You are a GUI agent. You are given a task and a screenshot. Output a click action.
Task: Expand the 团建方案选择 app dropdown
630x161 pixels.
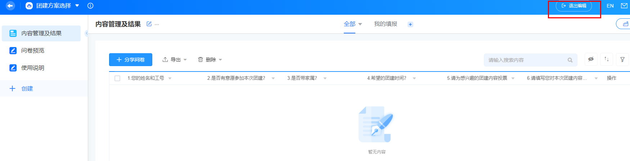77,6
